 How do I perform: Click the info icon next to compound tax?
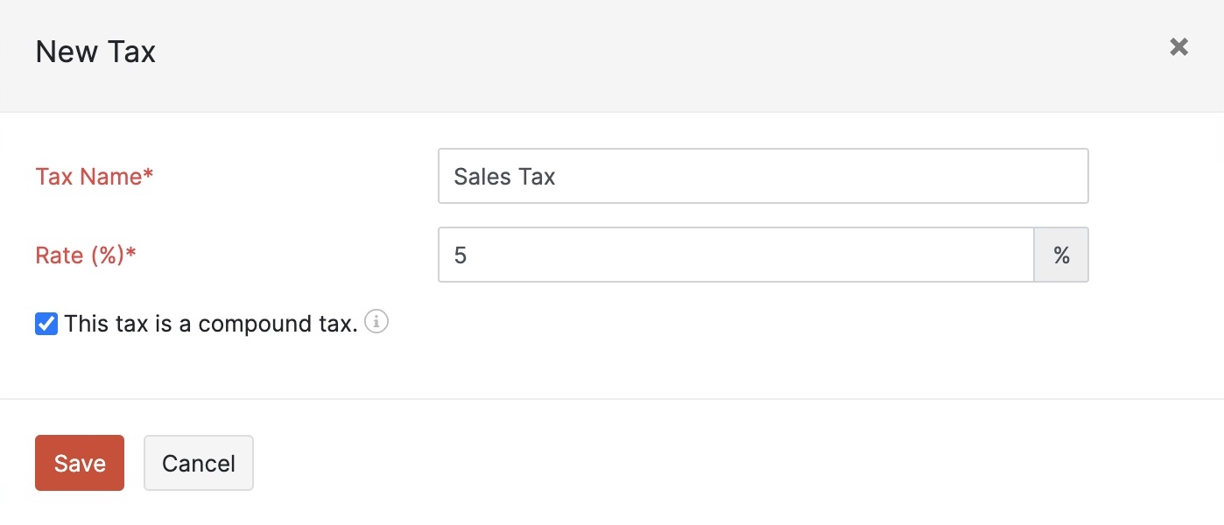pyautogui.click(x=376, y=322)
